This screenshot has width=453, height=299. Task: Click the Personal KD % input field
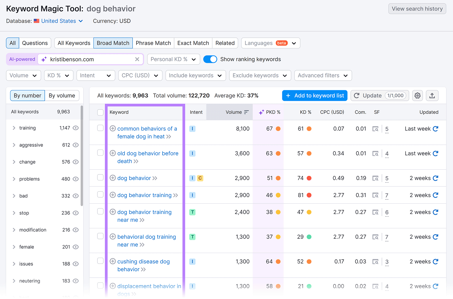tap(170, 59)
